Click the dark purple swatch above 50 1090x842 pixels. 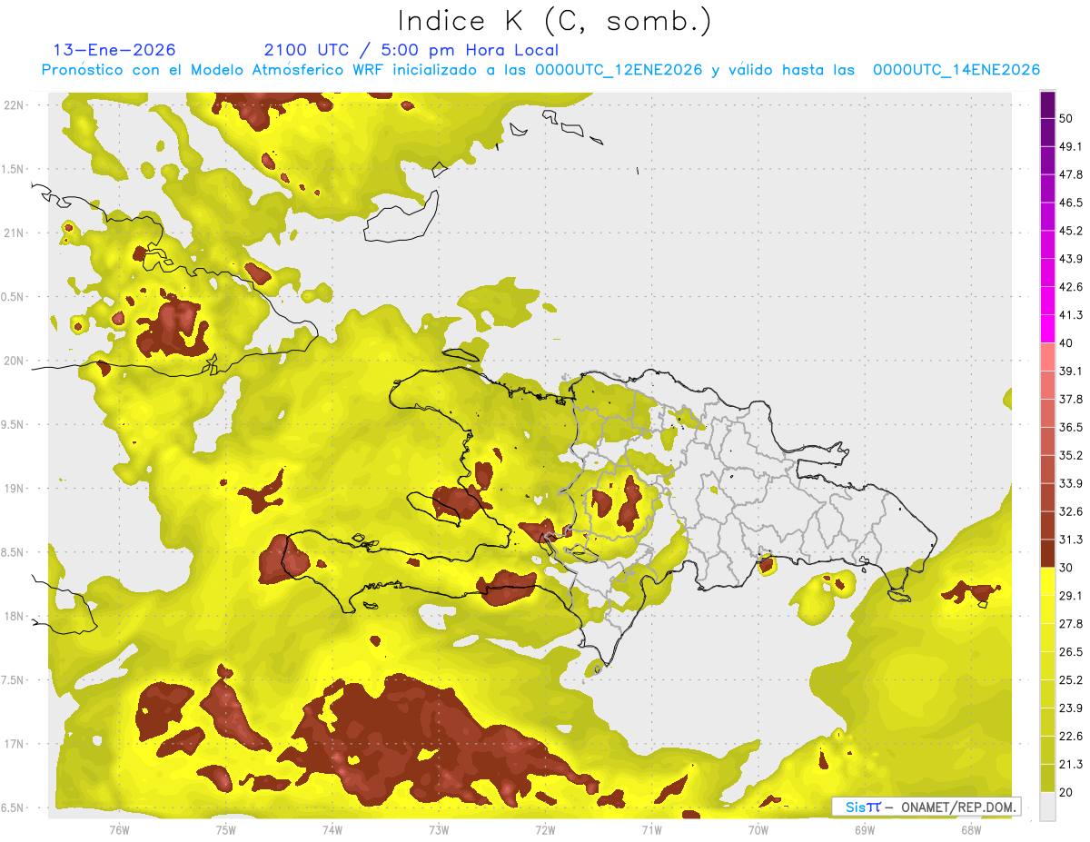click(x=1047, y=105)
